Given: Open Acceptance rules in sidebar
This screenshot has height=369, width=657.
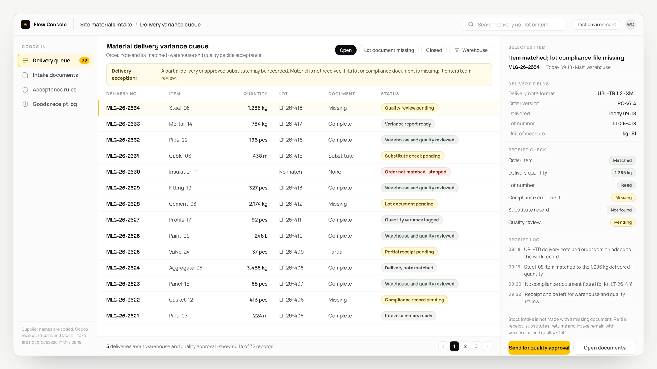Looking at the screenshot, I should pos(56,90).
